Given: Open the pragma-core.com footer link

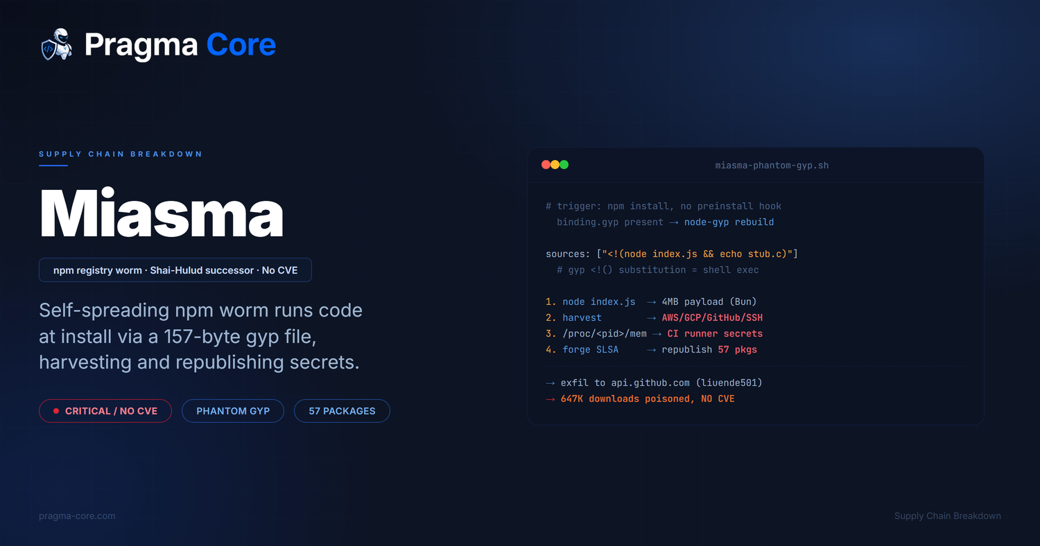Looking at the screenshot, I should [77, 516].
